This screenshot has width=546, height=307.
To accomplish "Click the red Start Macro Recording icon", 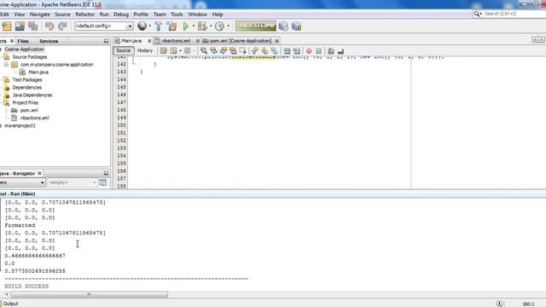I will (x=309, y=51).
